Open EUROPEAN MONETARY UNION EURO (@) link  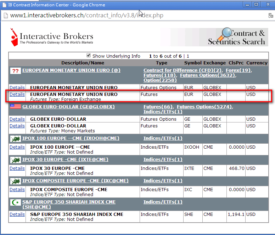[71, 70]
